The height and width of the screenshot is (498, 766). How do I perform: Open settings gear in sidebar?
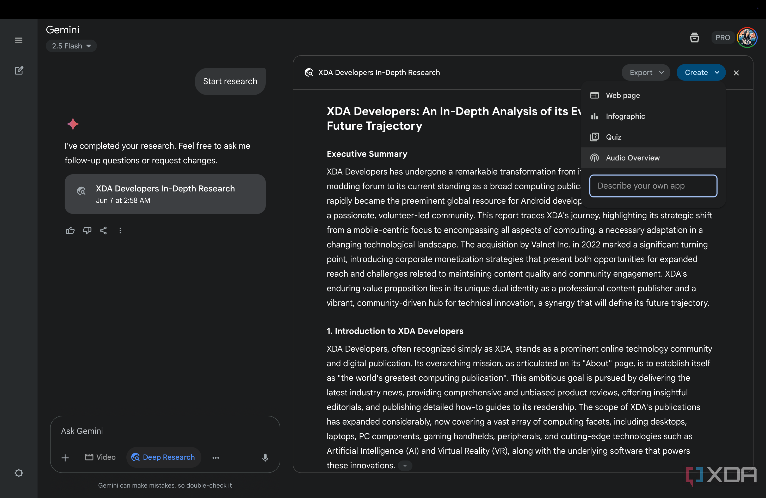pyautogui.click(x=19, y=473)
